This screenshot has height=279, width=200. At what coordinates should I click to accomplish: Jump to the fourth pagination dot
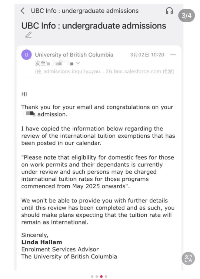[x=106, y=276]
